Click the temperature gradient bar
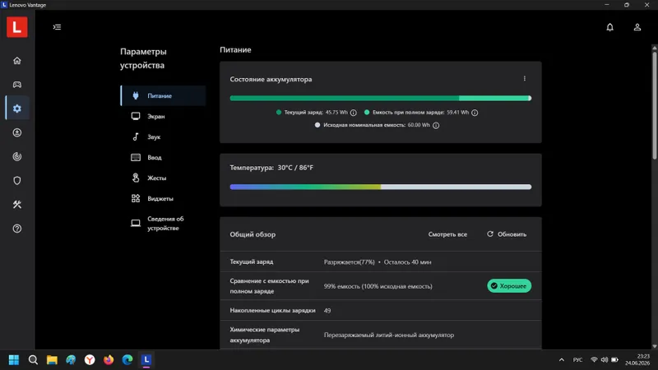Viewport: 658px width, 370px height. pyautogui.click(x=381, y=187)
